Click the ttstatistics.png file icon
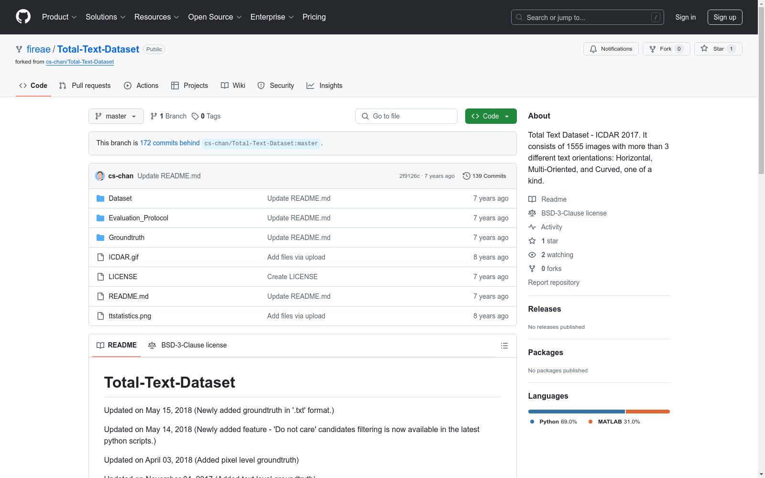Viewport: 765px width, 478px height. pos(100,316)
